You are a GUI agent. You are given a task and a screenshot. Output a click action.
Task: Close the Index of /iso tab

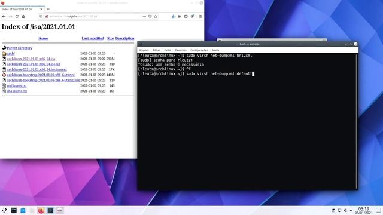(x=41, y=9)
